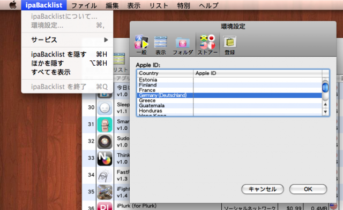
Task: Click row number 33 in the app list
Action: tap(91, 158)
